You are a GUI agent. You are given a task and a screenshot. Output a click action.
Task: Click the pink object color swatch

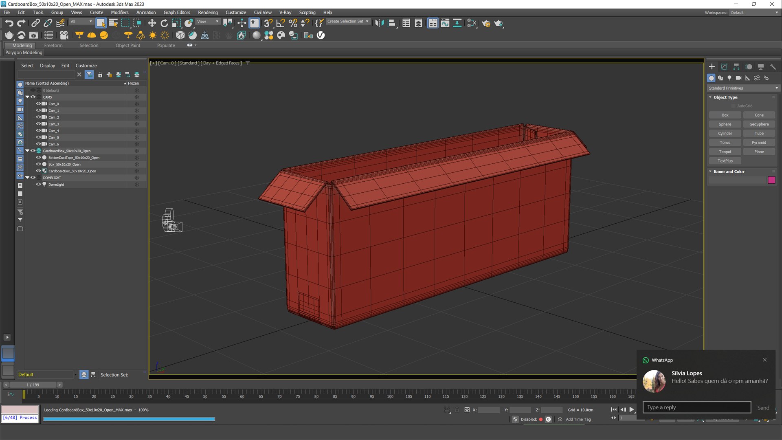tap(771, 180)
